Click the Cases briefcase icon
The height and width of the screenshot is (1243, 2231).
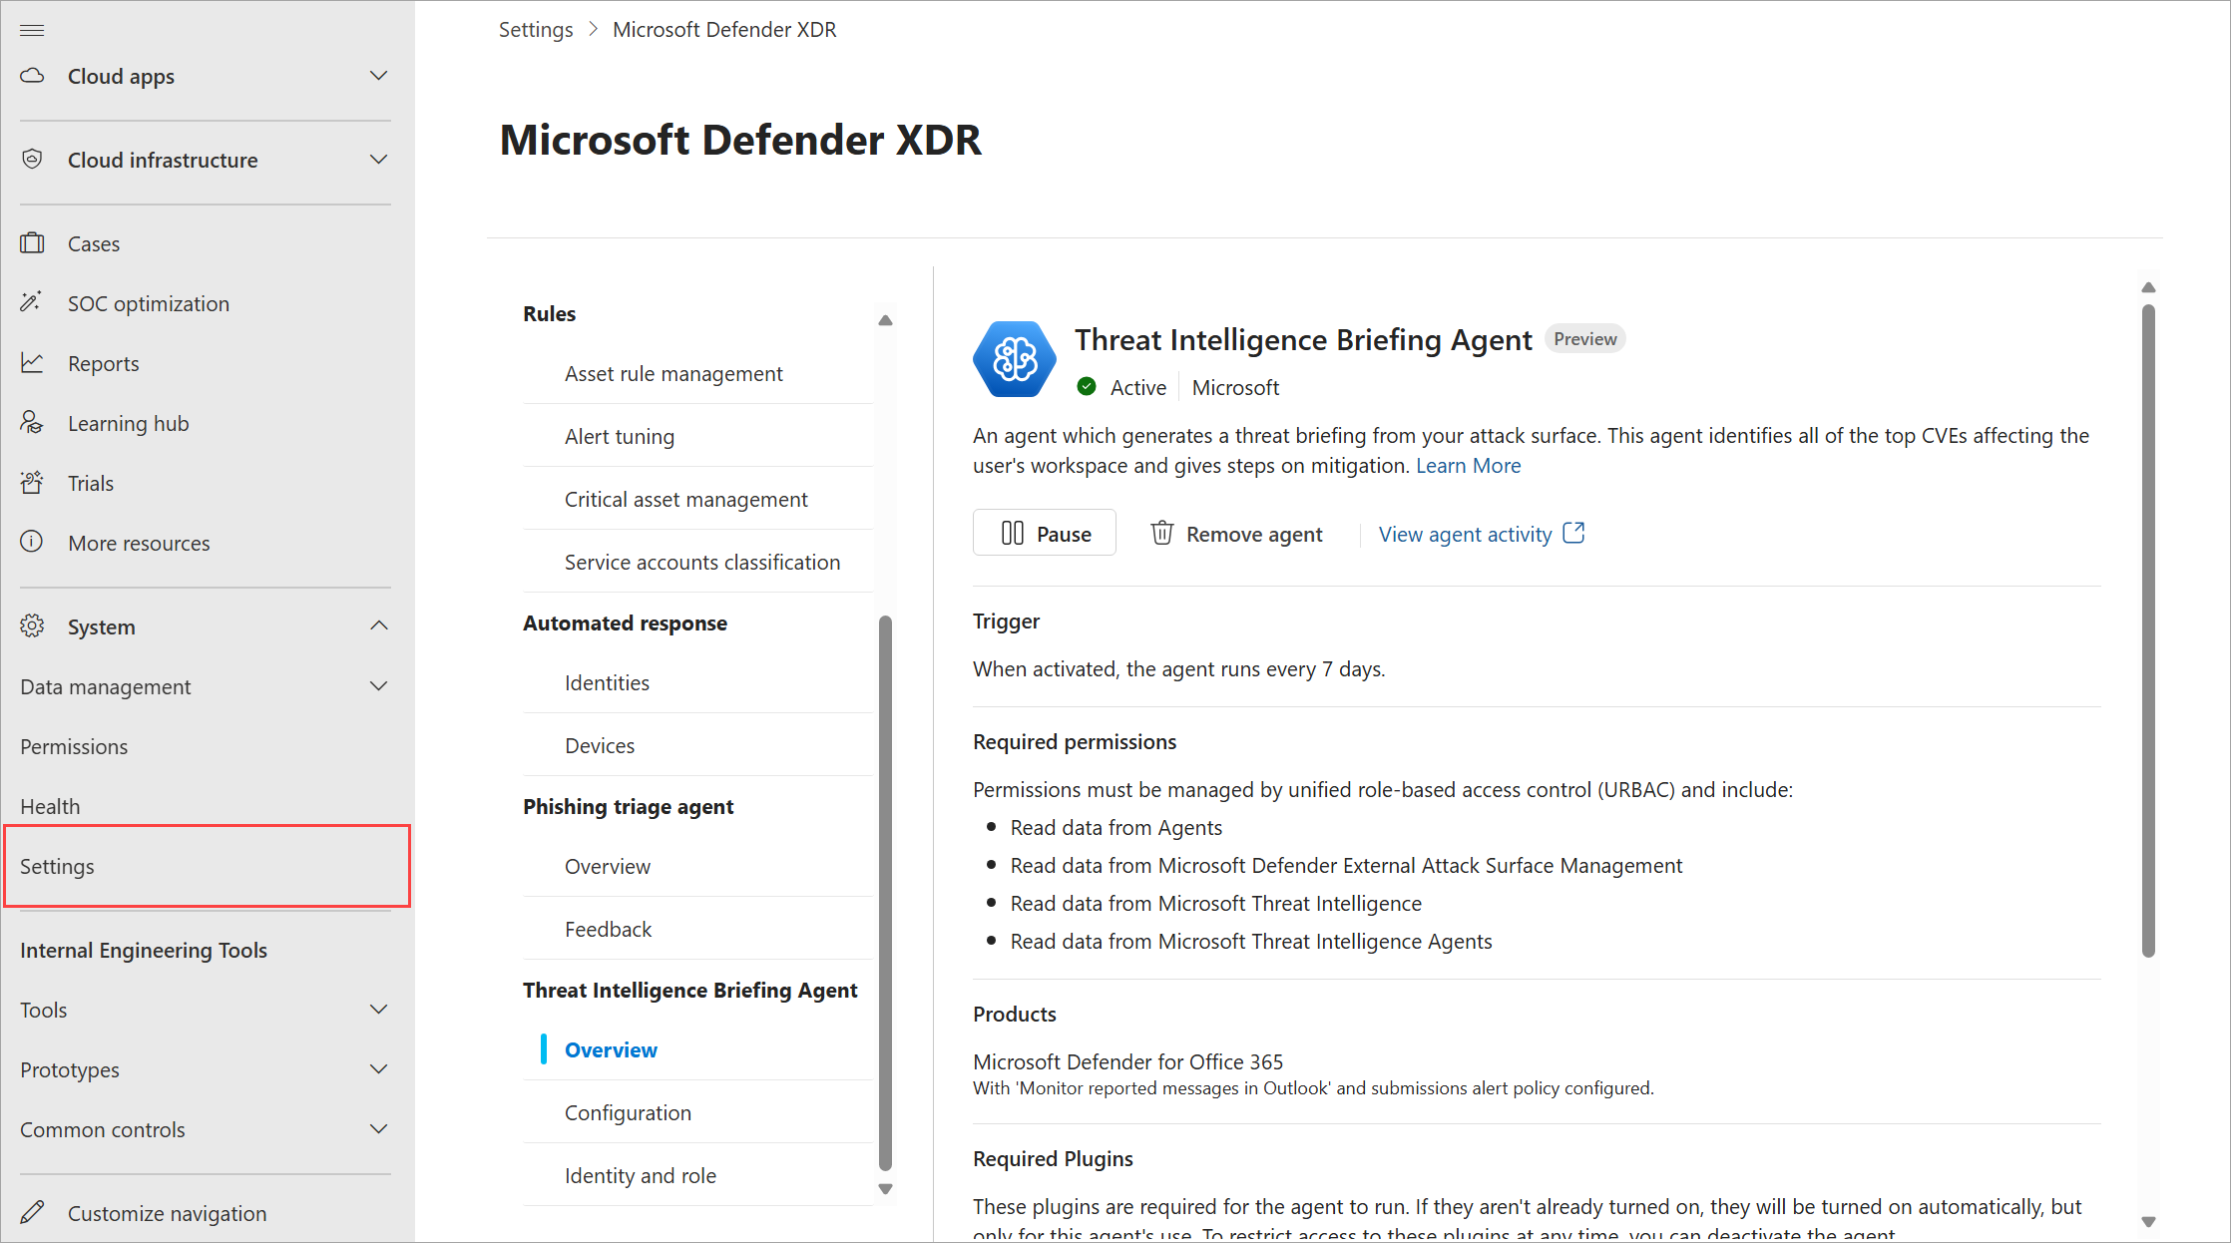click(x=32, y=243)
